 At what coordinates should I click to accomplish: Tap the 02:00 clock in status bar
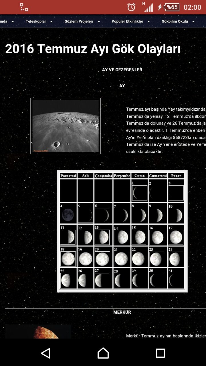pyautogui.click(x=193, y=7)
